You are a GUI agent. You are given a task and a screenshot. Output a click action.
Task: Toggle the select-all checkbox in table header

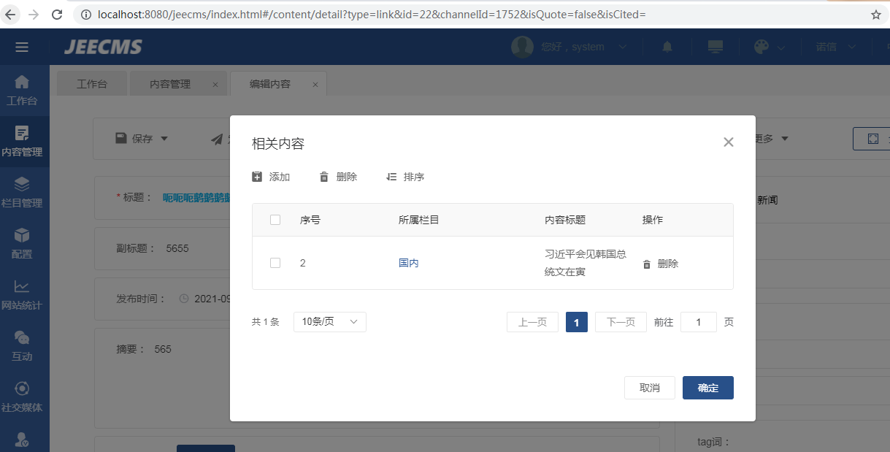coord(275,220)
